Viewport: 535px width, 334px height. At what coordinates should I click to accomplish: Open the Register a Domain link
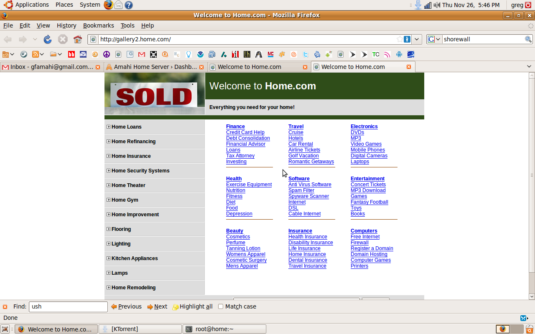[x=372, y=248]
